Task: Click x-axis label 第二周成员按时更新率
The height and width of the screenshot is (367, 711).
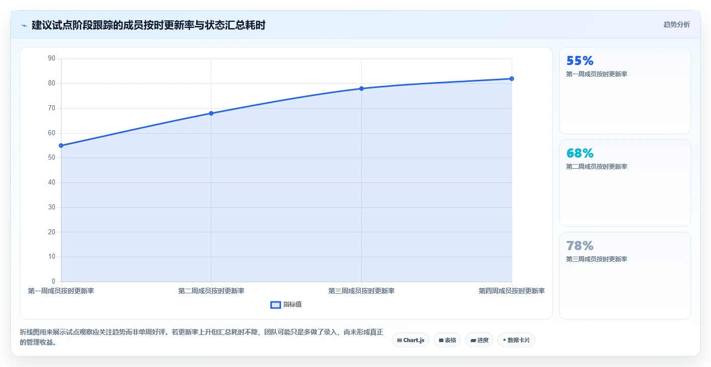Action: [211, 291]
